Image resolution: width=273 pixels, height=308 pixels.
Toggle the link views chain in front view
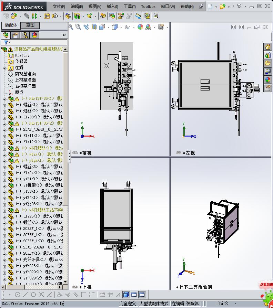point(75,153)
